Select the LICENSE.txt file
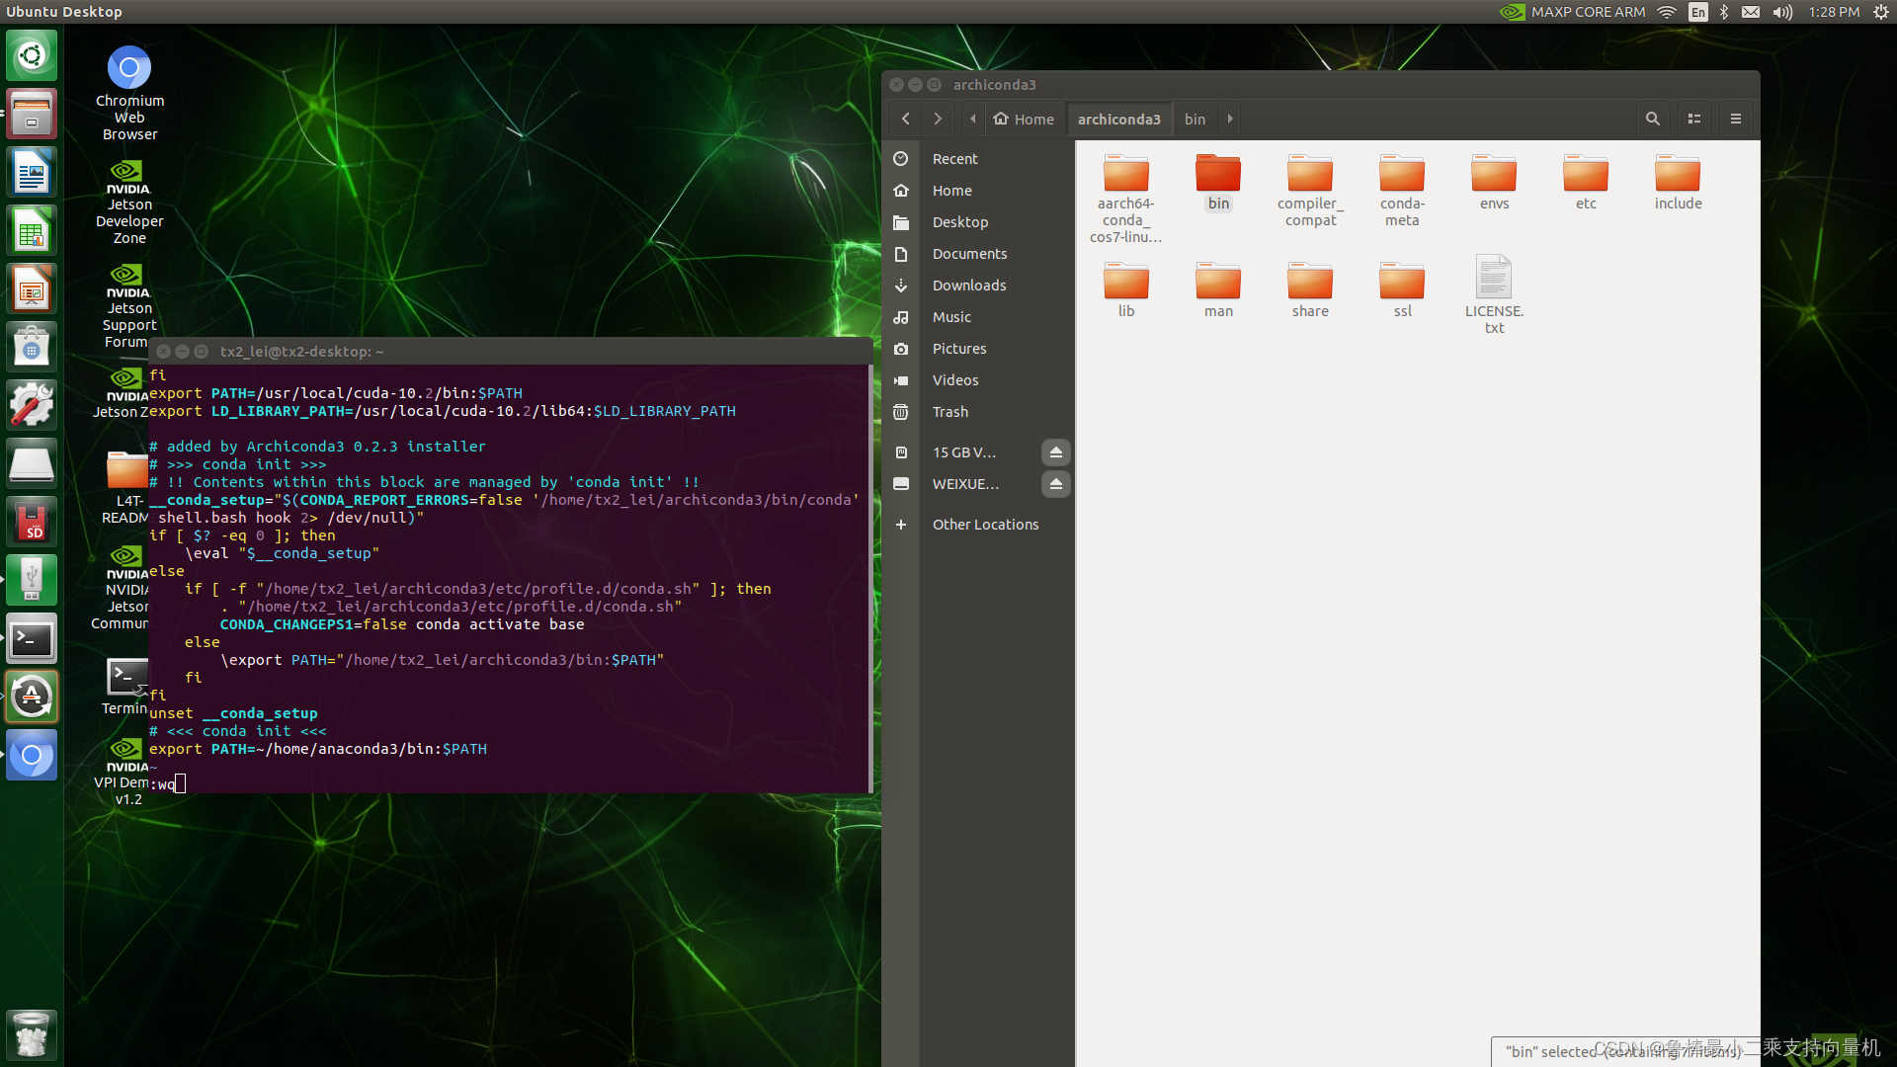Screen dimensions: 1897x1067 click(x=1494, y=294)
